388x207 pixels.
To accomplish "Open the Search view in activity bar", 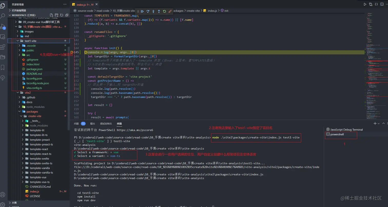I will [3, 16].
